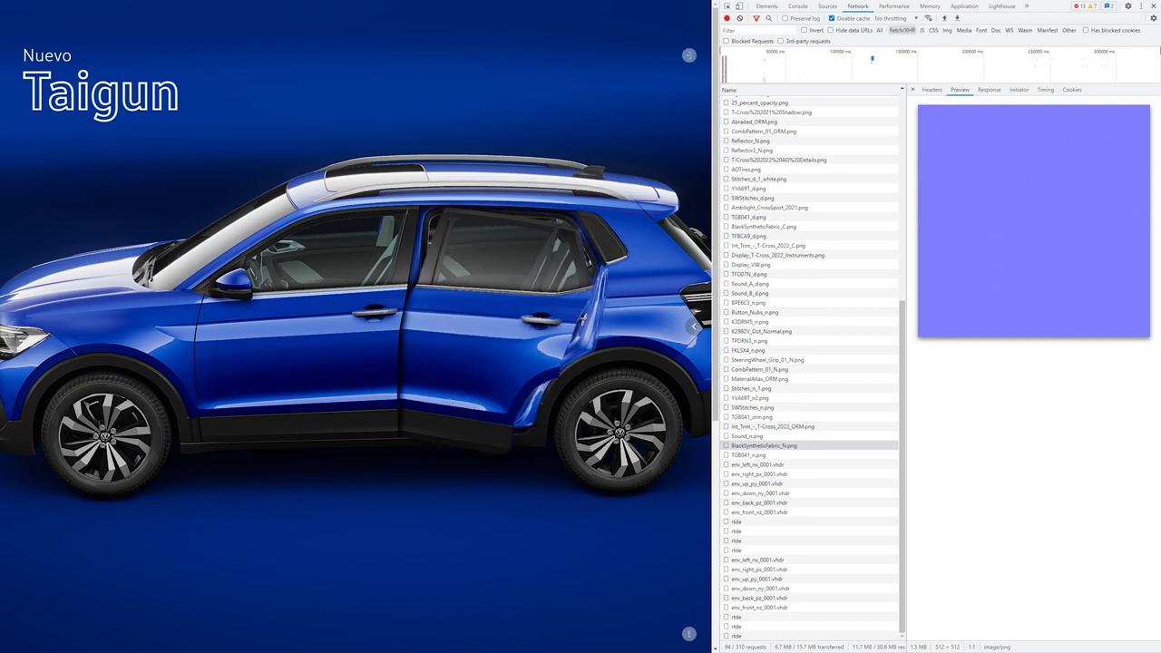Screen dimensions: 1161x653
Task: Check Blocked Requests checkbox
Action: (x=726, y=41)
